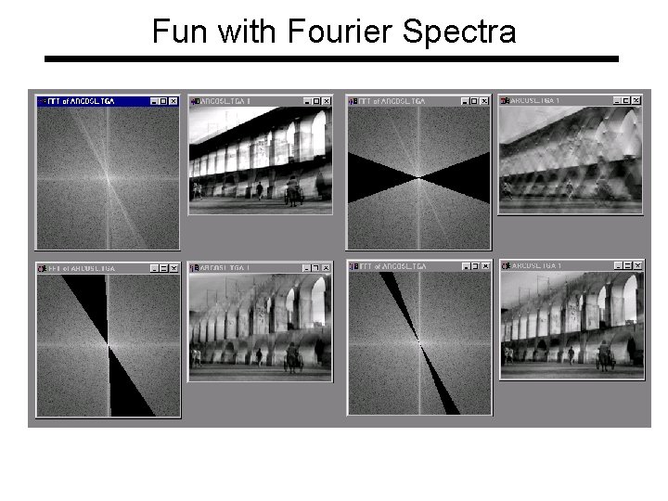Minimize the blue-titled FFT of ARCOSL.TGA window

pos(155,101)
